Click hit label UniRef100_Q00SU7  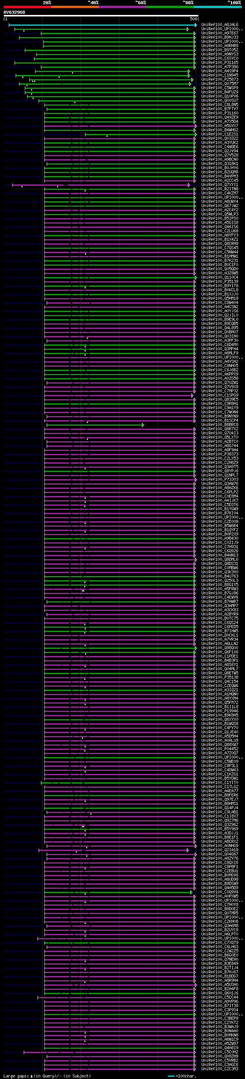coord(219,101)
